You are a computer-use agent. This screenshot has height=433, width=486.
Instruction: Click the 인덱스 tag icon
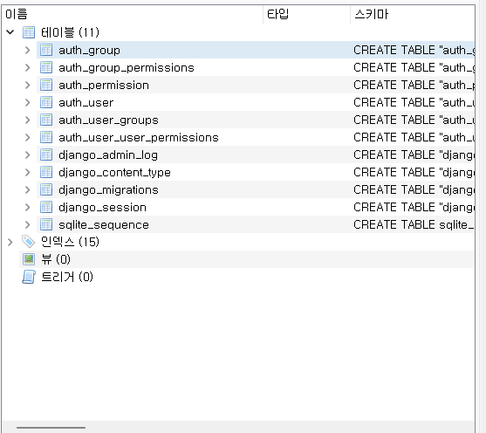pyautogui.click(x=28, y=242)
